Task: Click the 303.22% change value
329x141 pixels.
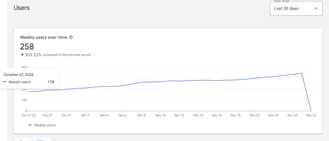Action: pyautogui.click(x=33, y=55)
